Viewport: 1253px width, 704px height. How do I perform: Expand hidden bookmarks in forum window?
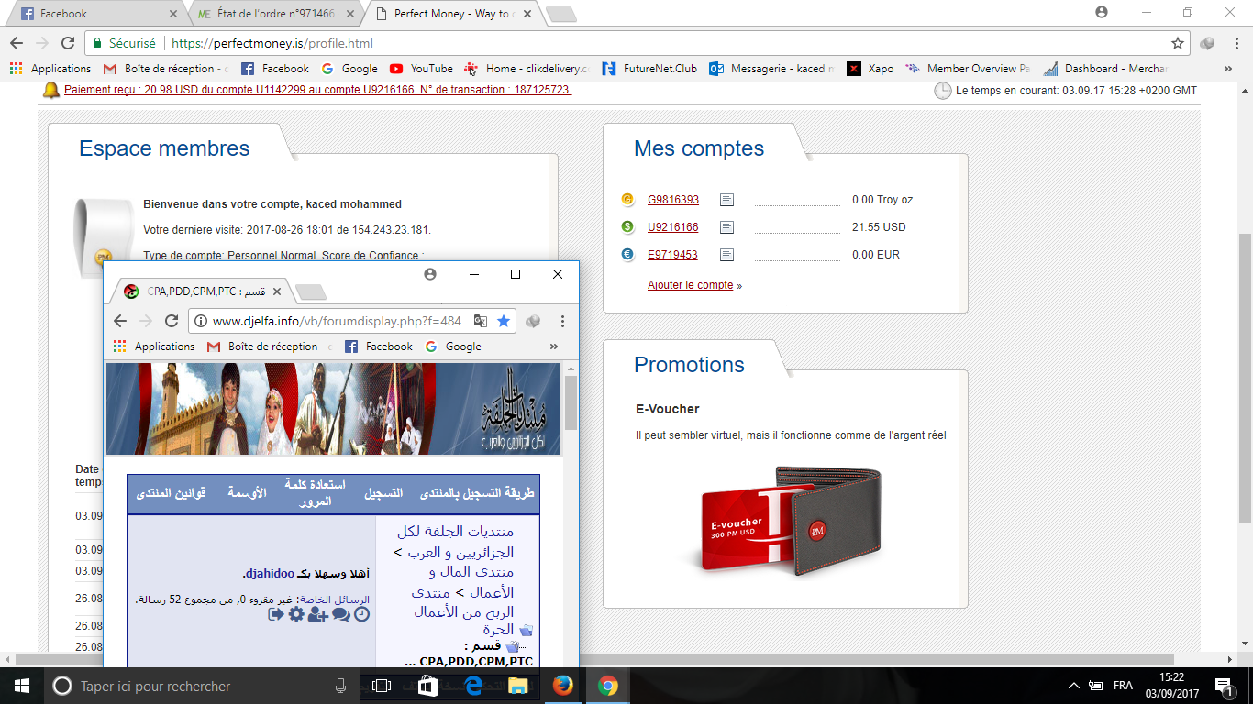553,346
